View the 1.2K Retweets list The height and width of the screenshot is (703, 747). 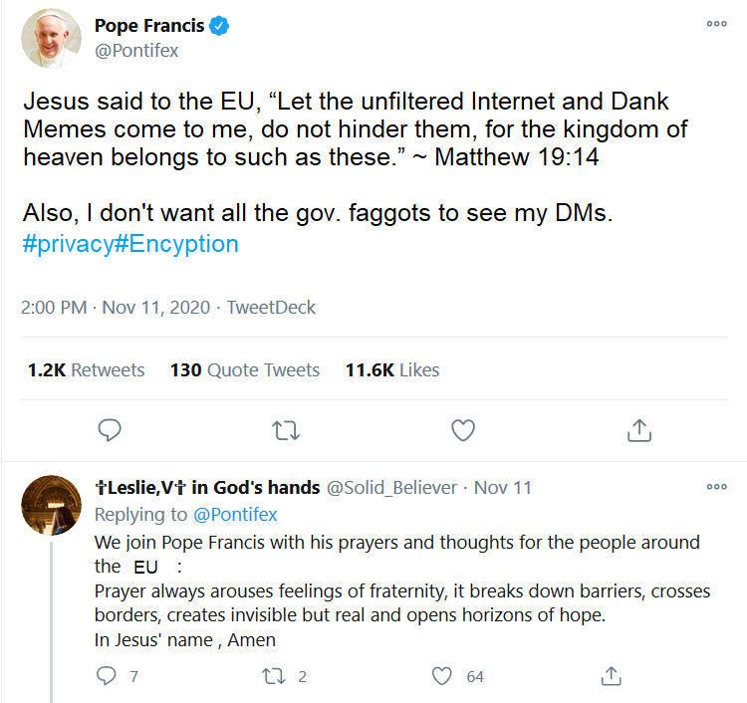(x=87, y=370)
